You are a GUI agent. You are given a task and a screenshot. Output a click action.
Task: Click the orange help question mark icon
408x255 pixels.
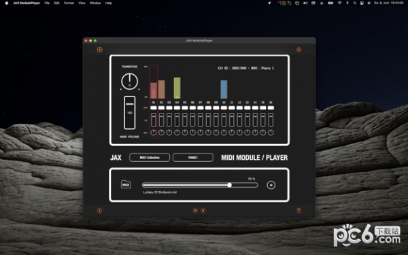299,211
